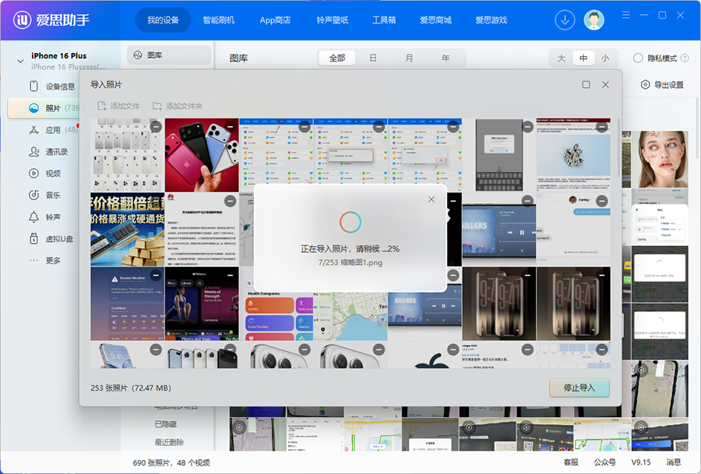Viewport: 701px width, 474px height.
Task: Select the freckled woman portrait in gallery
Action: [x=660, y=159]
